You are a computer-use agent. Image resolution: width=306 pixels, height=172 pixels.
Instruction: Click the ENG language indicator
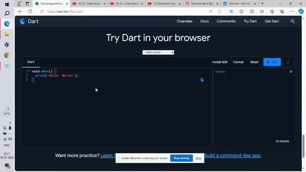(x=7, y=145)
